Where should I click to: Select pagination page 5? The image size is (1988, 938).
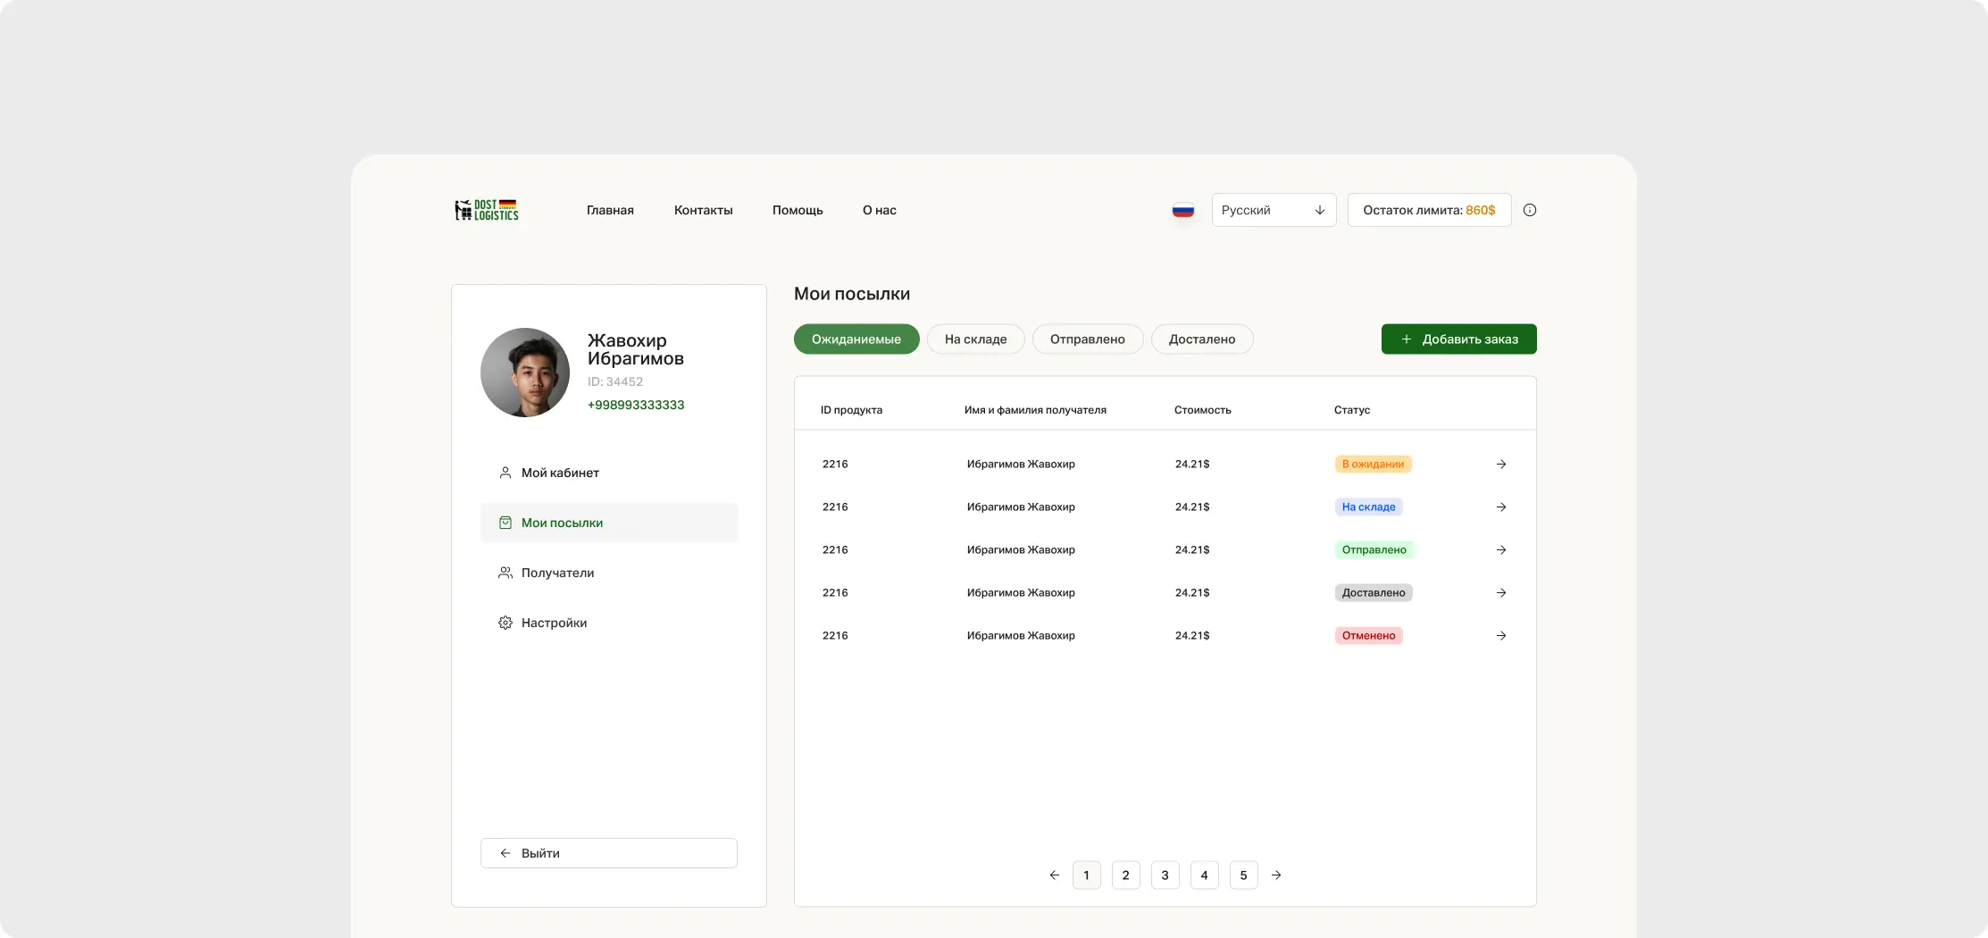click(x=1243, y=875)
